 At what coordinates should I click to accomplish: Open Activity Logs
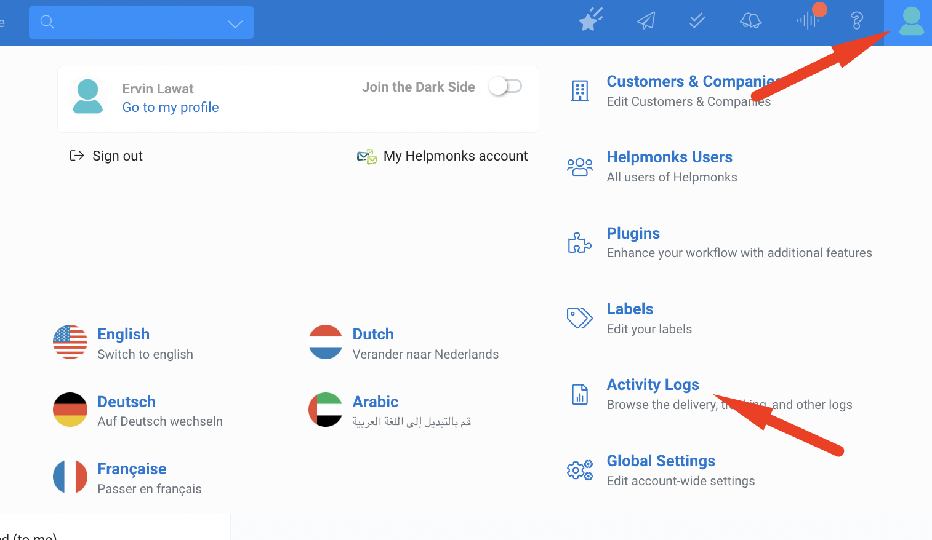click(x=653, y=385)
